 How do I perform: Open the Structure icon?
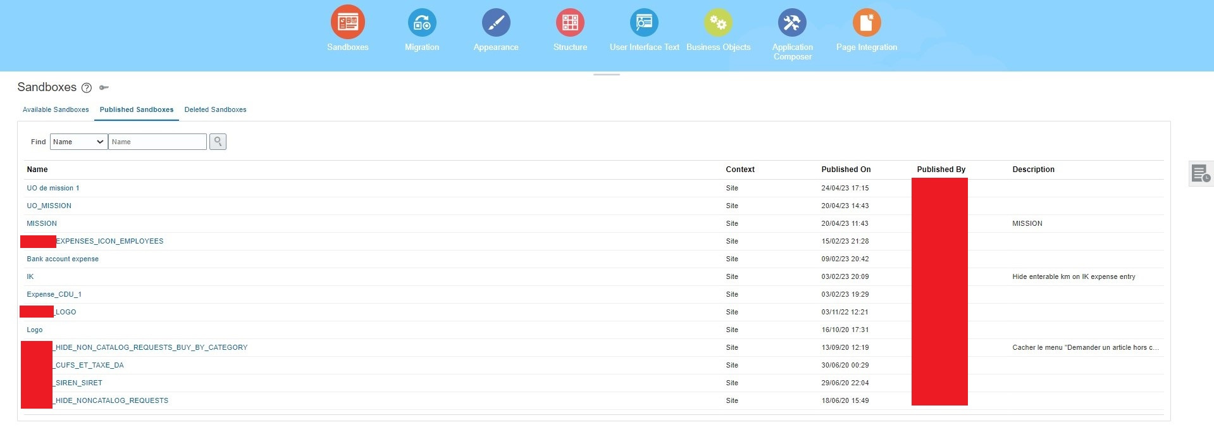pyautogui.click(x=570, y=23)
